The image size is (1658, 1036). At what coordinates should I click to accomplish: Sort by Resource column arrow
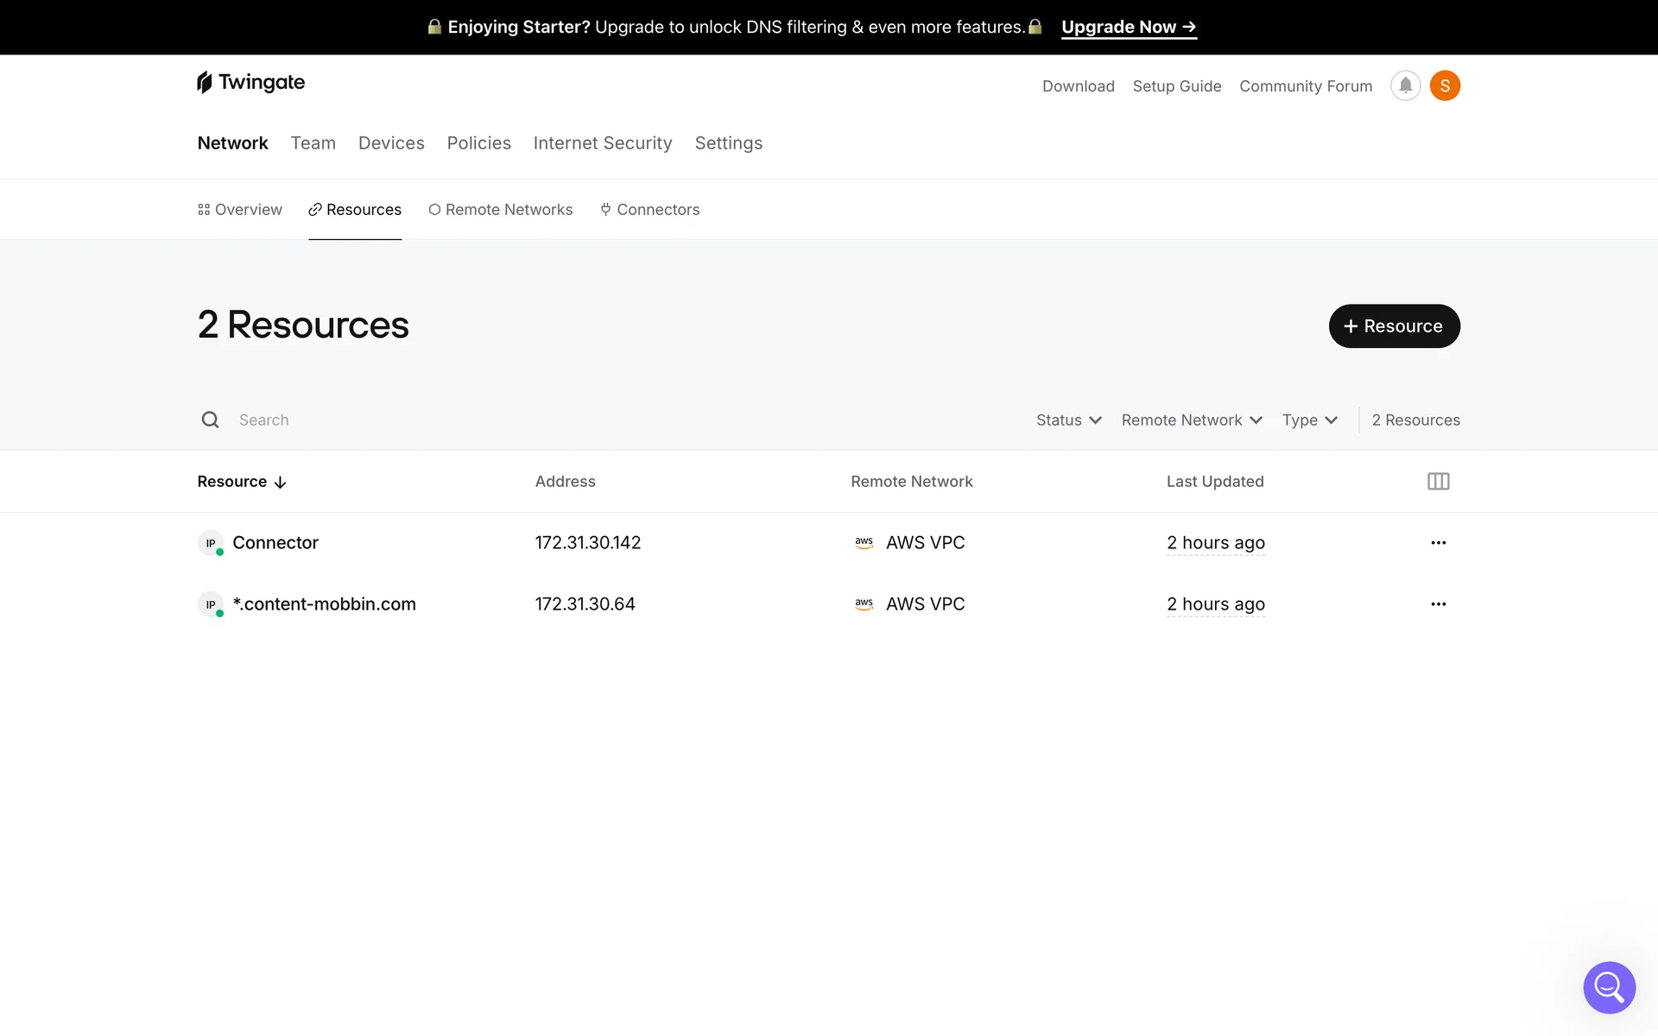pyautogui.click(x=280, y=483)
